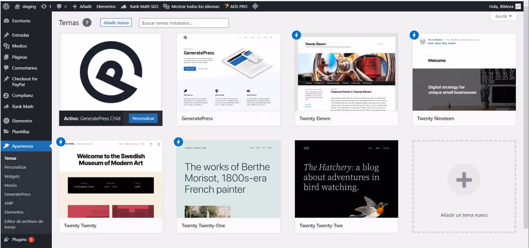Select the Twenty Twenty-One theme screenshot
Screen dimensions: 529x248
[229, 179]
